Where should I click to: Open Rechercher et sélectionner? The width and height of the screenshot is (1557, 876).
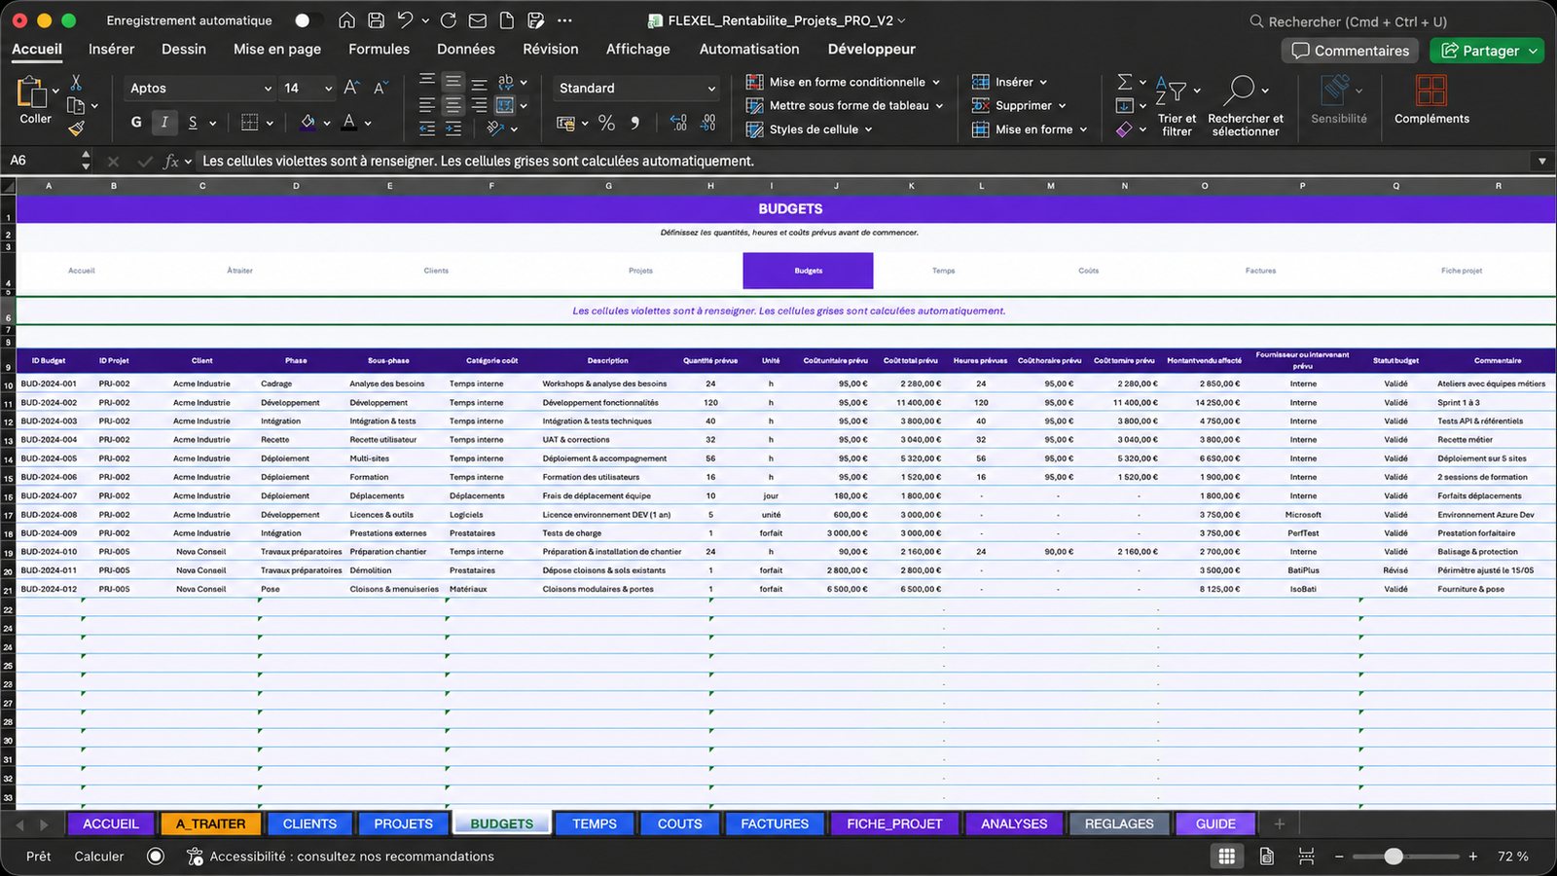coord(1246,106)
